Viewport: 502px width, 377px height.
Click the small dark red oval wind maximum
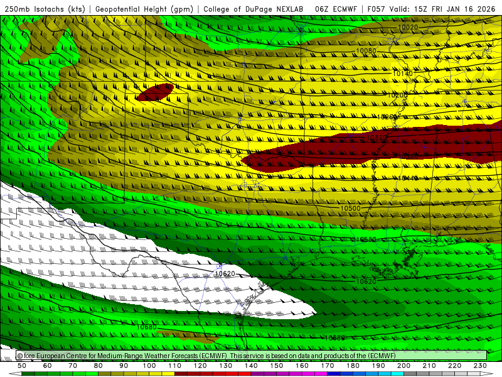[155, 92]
